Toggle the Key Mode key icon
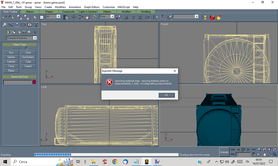This screenshot has width=278, height=166. [x=233, y=154]
